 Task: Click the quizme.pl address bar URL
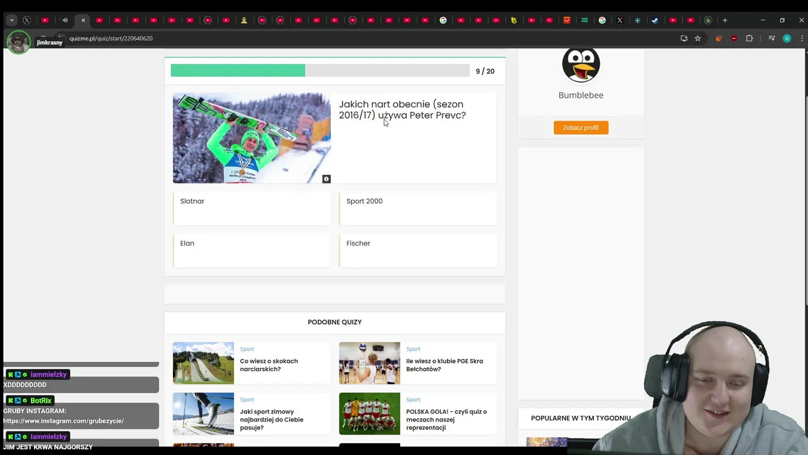[x=111, y=39]
